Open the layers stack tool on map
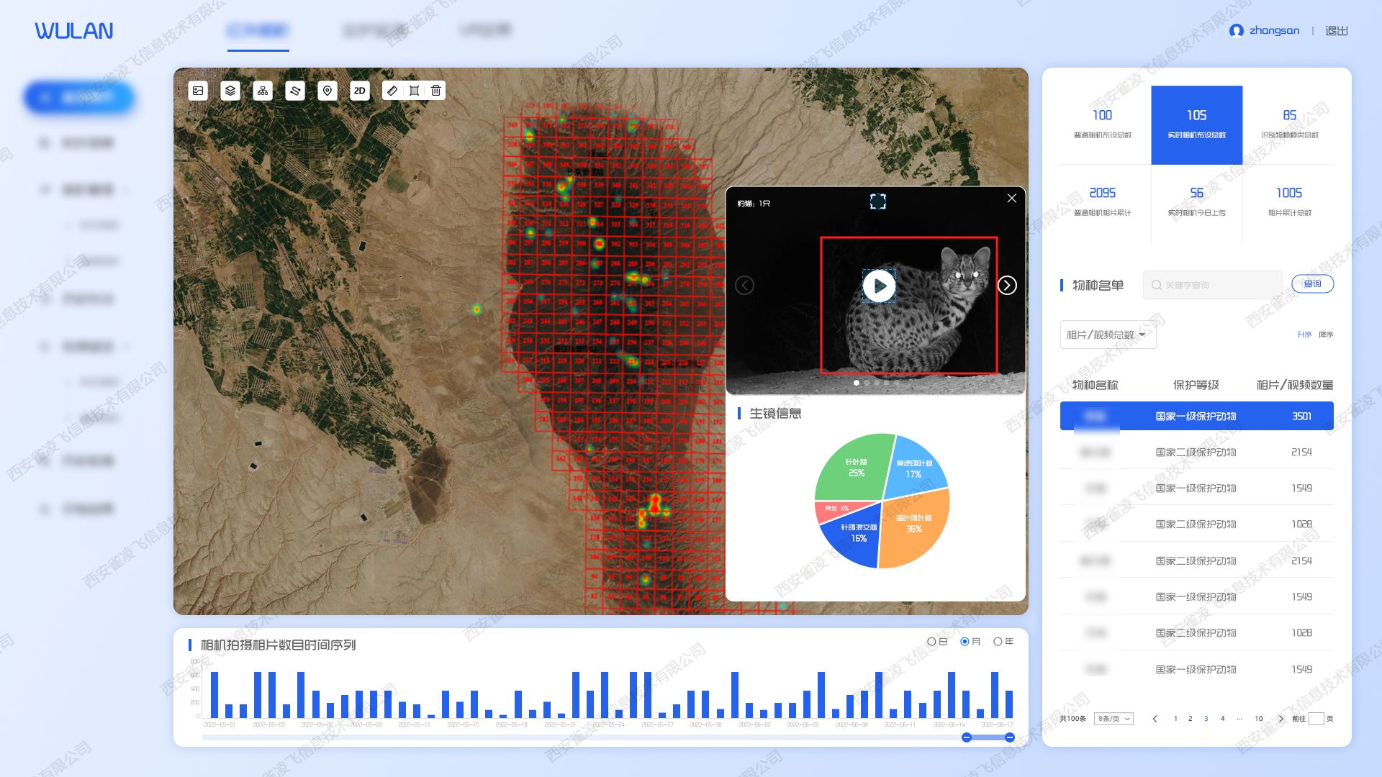 click(230, 91)
